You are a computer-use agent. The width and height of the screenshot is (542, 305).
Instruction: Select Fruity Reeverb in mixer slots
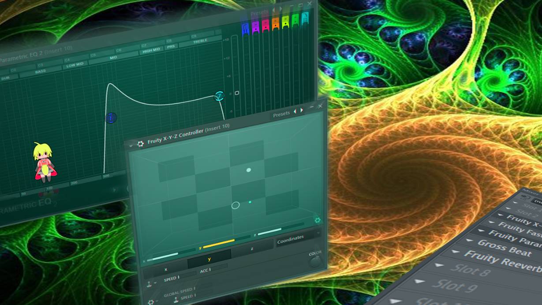click(503, 262)
